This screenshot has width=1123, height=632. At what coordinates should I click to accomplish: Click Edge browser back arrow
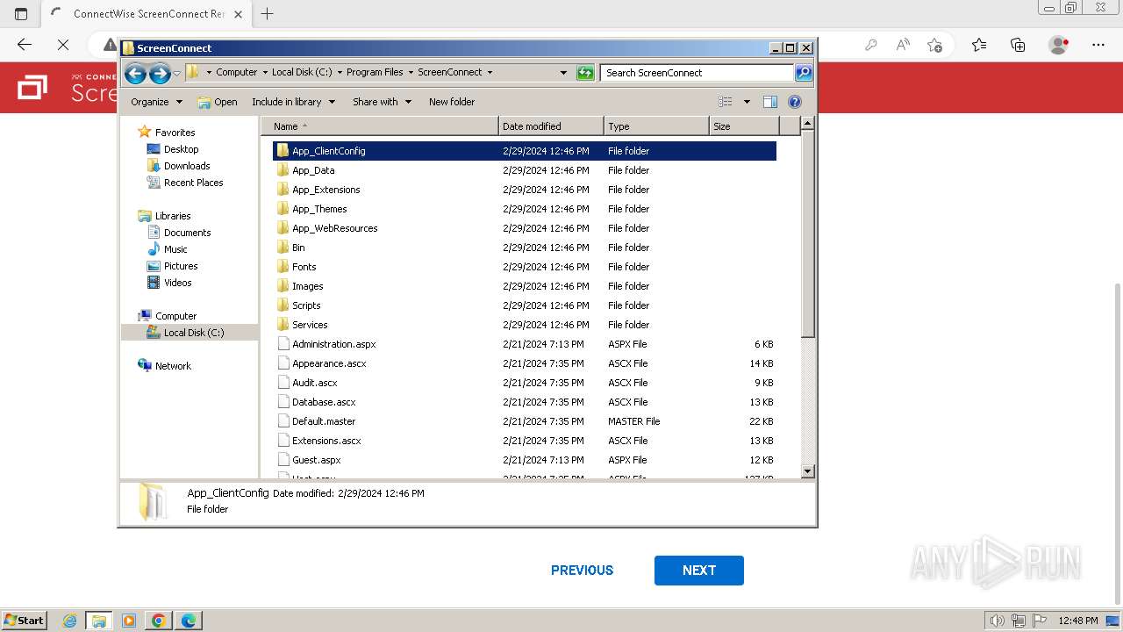[x=25, y=45]
